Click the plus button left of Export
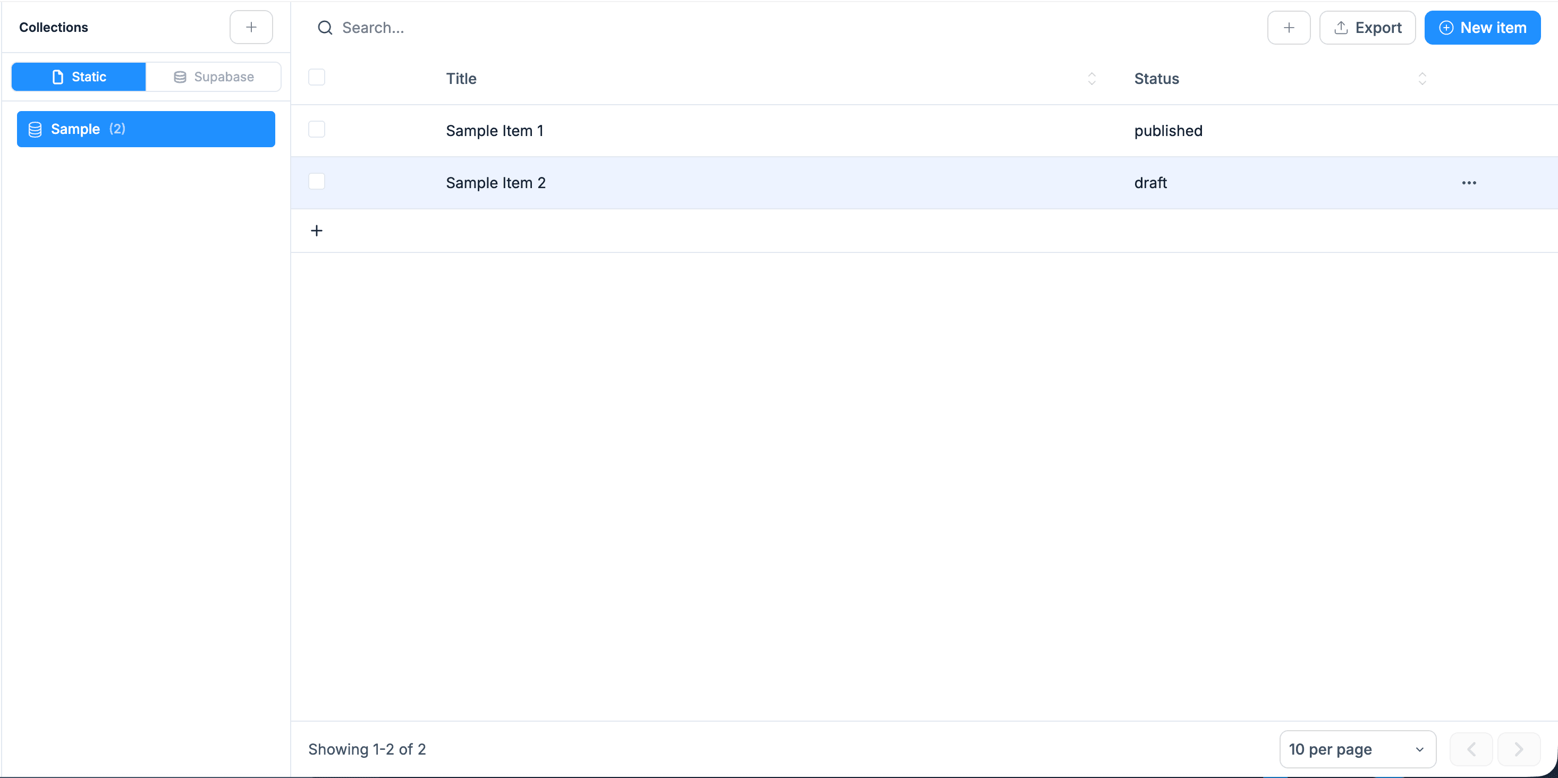The image size is (1558, 778). tap(1289, 27)
